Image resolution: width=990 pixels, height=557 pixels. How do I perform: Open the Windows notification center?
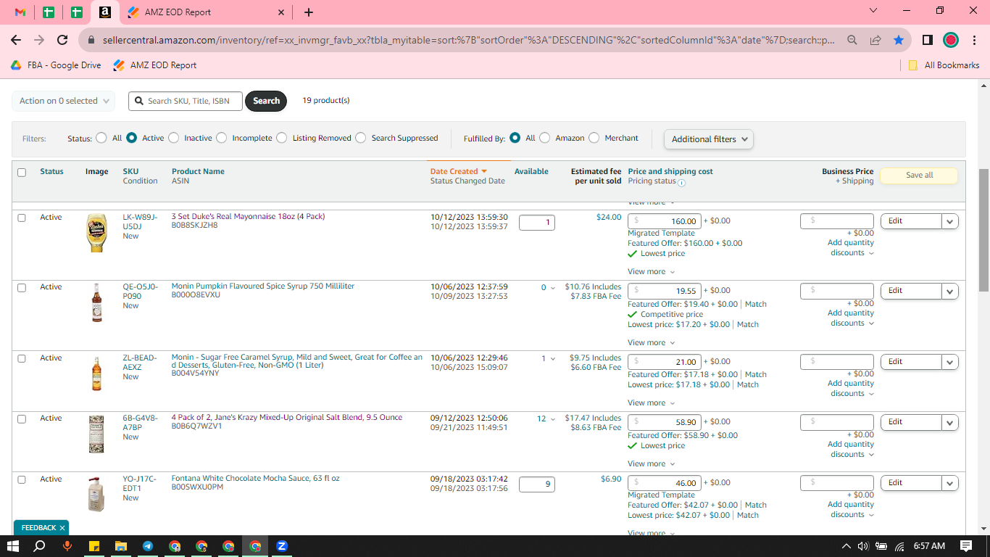pos(966,546)
